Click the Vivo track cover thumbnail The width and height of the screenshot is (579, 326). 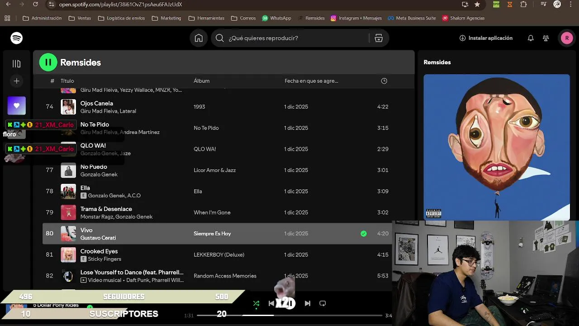(x=68, y=234)
